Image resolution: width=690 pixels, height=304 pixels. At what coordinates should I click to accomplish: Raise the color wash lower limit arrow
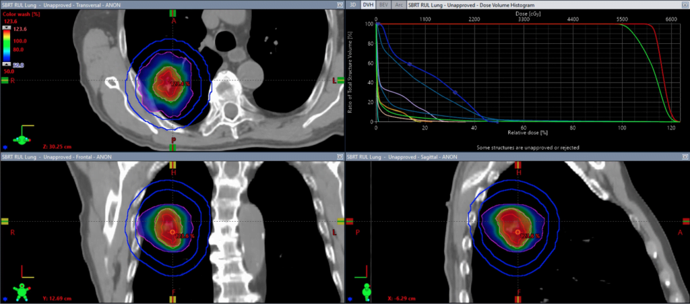[x=7, y=63]
